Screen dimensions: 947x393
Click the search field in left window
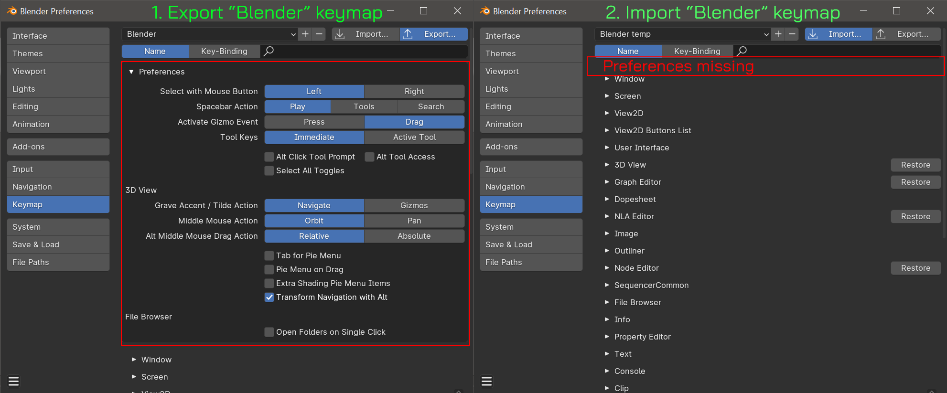[364, 51]
